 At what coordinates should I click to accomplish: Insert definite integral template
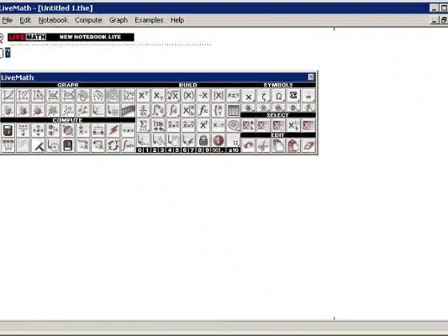(158, 110)
